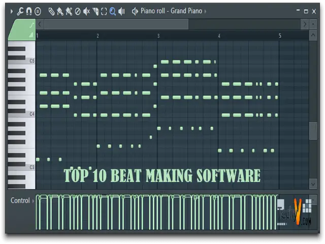Click bar 5 marker on the timeline
The height and width of the screenshot is (244, 325).
pos(280,36)
